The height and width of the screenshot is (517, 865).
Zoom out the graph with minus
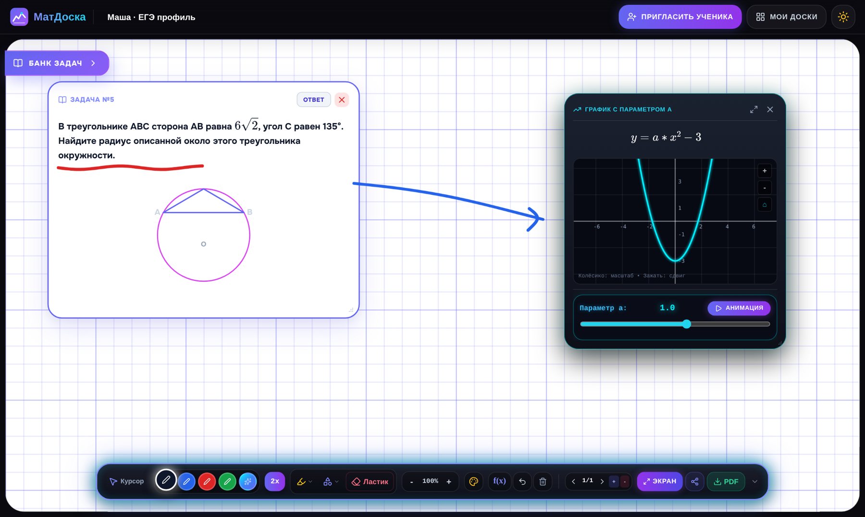pos(765,188)
